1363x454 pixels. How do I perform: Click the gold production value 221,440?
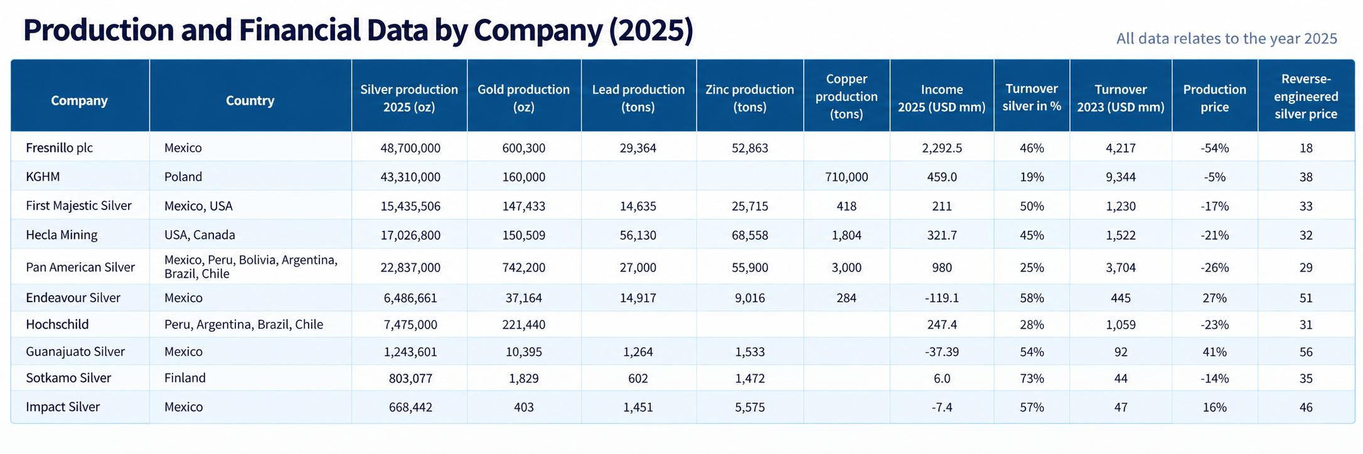(x=524, y=324)
